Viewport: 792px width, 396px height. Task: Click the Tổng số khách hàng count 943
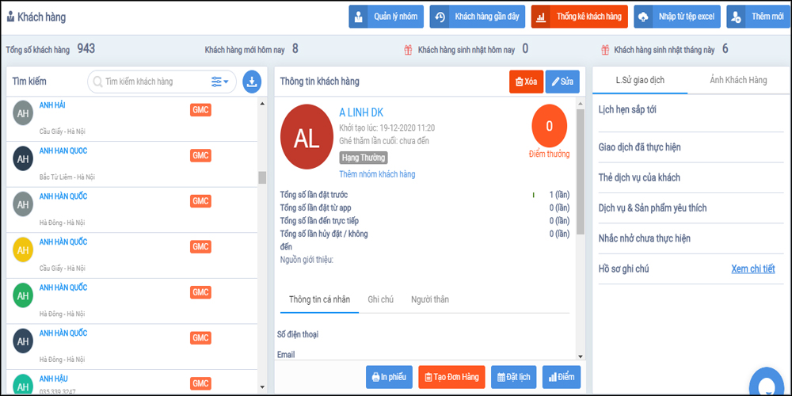pos(86,48)
